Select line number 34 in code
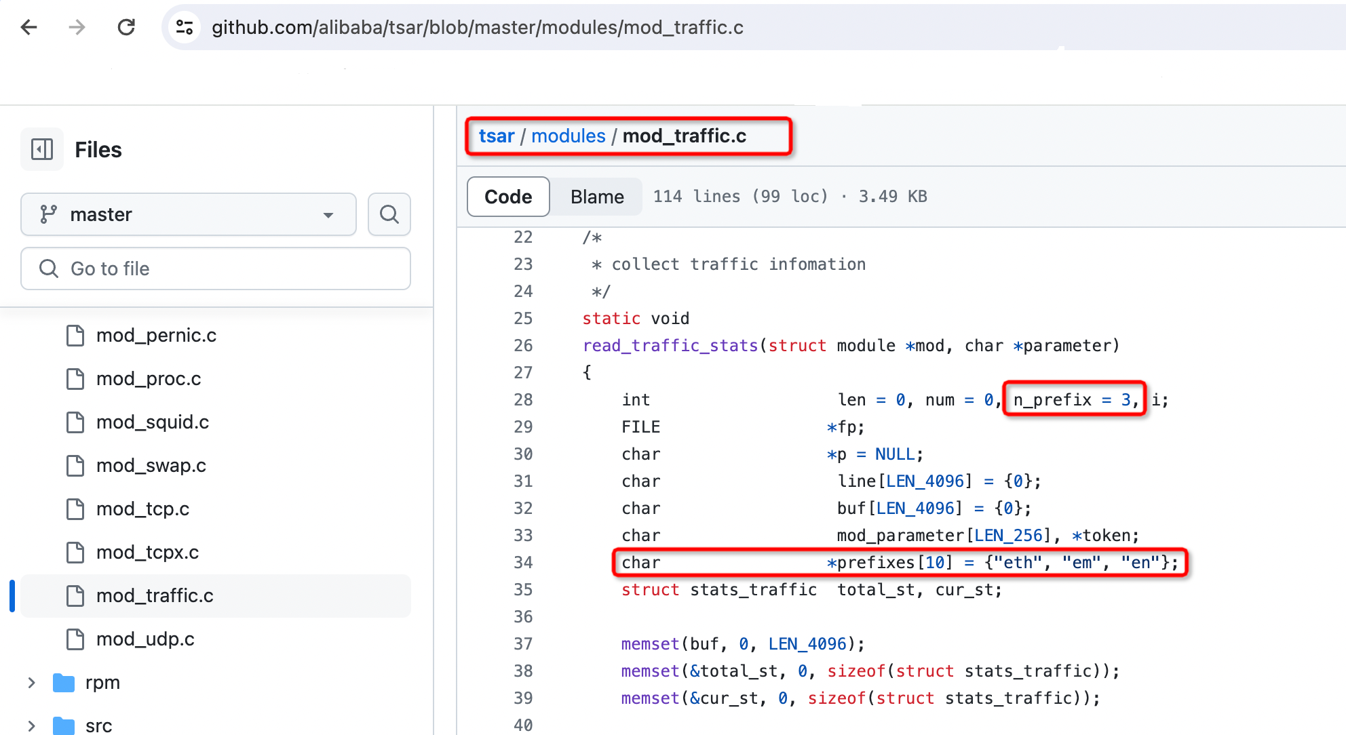This screenshot has width=1346, height=735. [x=523, y=562]
